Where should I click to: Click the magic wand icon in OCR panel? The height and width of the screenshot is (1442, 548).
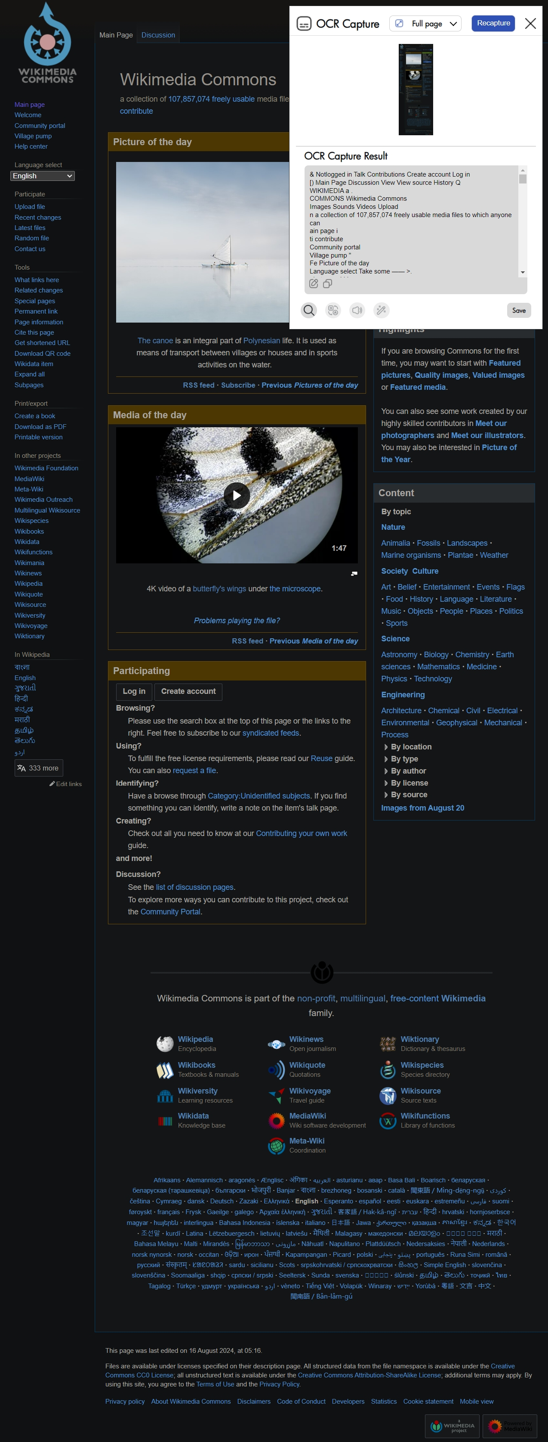pos(382,310)
